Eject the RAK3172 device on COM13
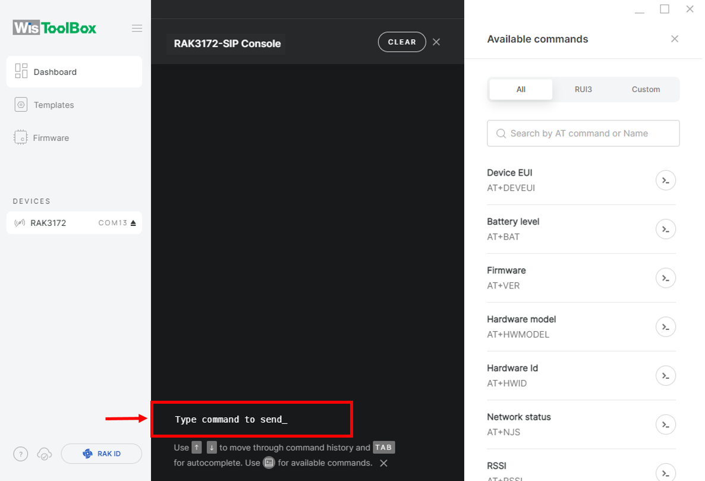 point(133,223)
